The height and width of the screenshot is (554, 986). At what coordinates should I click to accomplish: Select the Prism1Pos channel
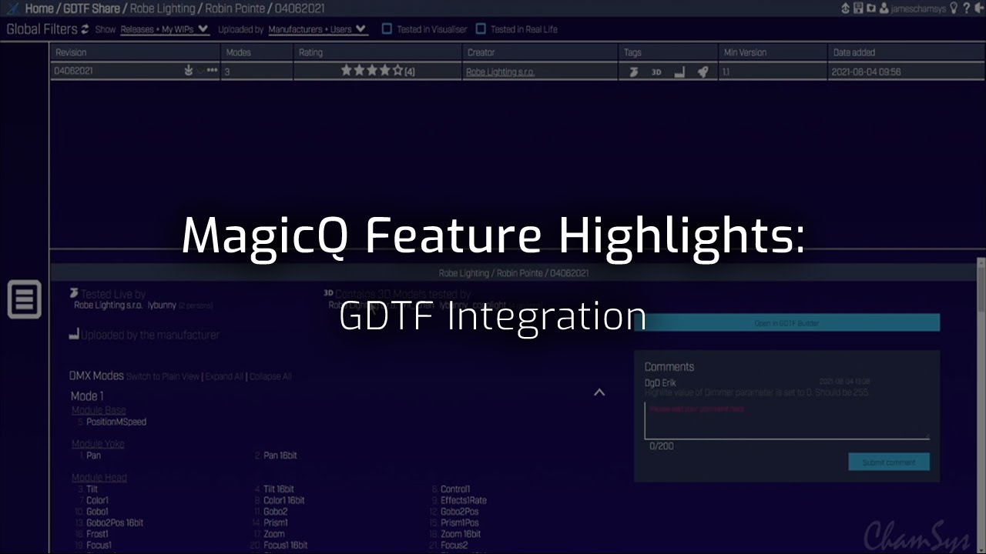[x=461, y=523]
